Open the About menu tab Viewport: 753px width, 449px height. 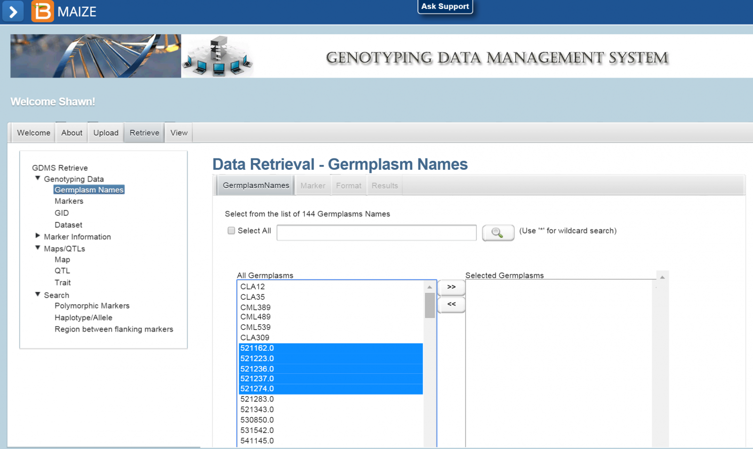pyautogui.click(x=72, y=133)
